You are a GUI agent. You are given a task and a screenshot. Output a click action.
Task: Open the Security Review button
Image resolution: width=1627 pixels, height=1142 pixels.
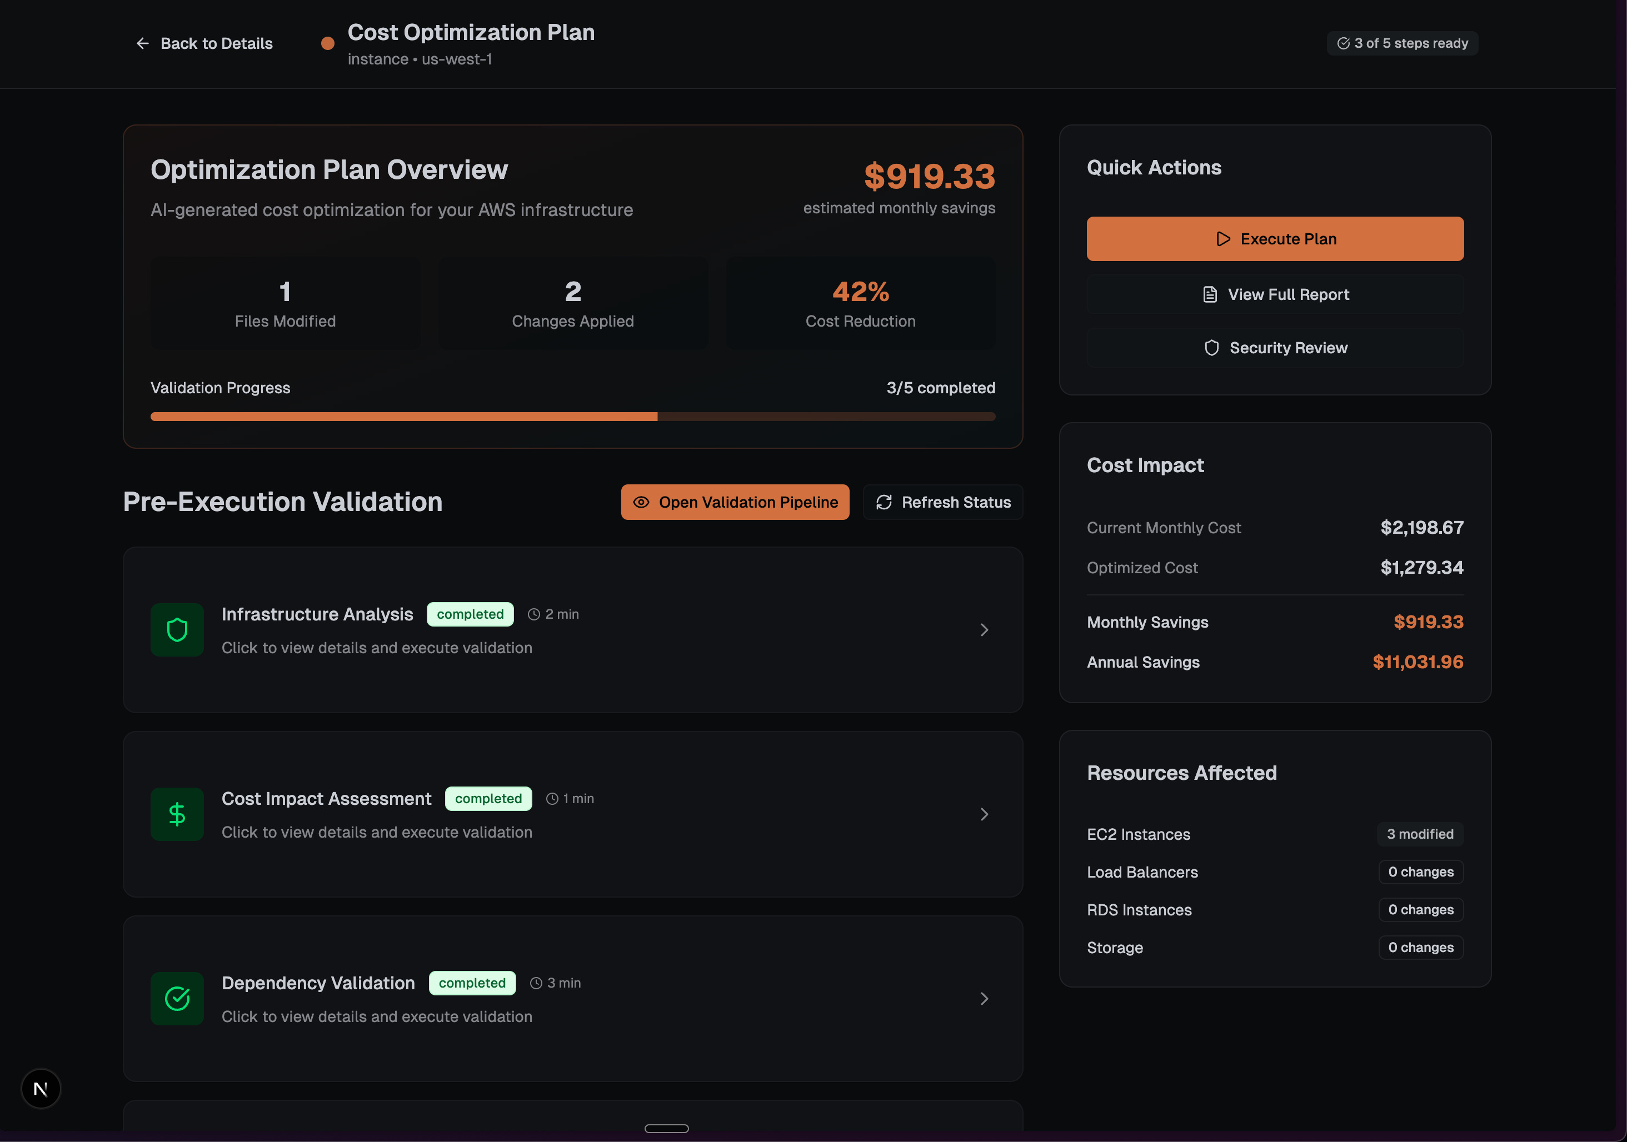coord(1274,348)
